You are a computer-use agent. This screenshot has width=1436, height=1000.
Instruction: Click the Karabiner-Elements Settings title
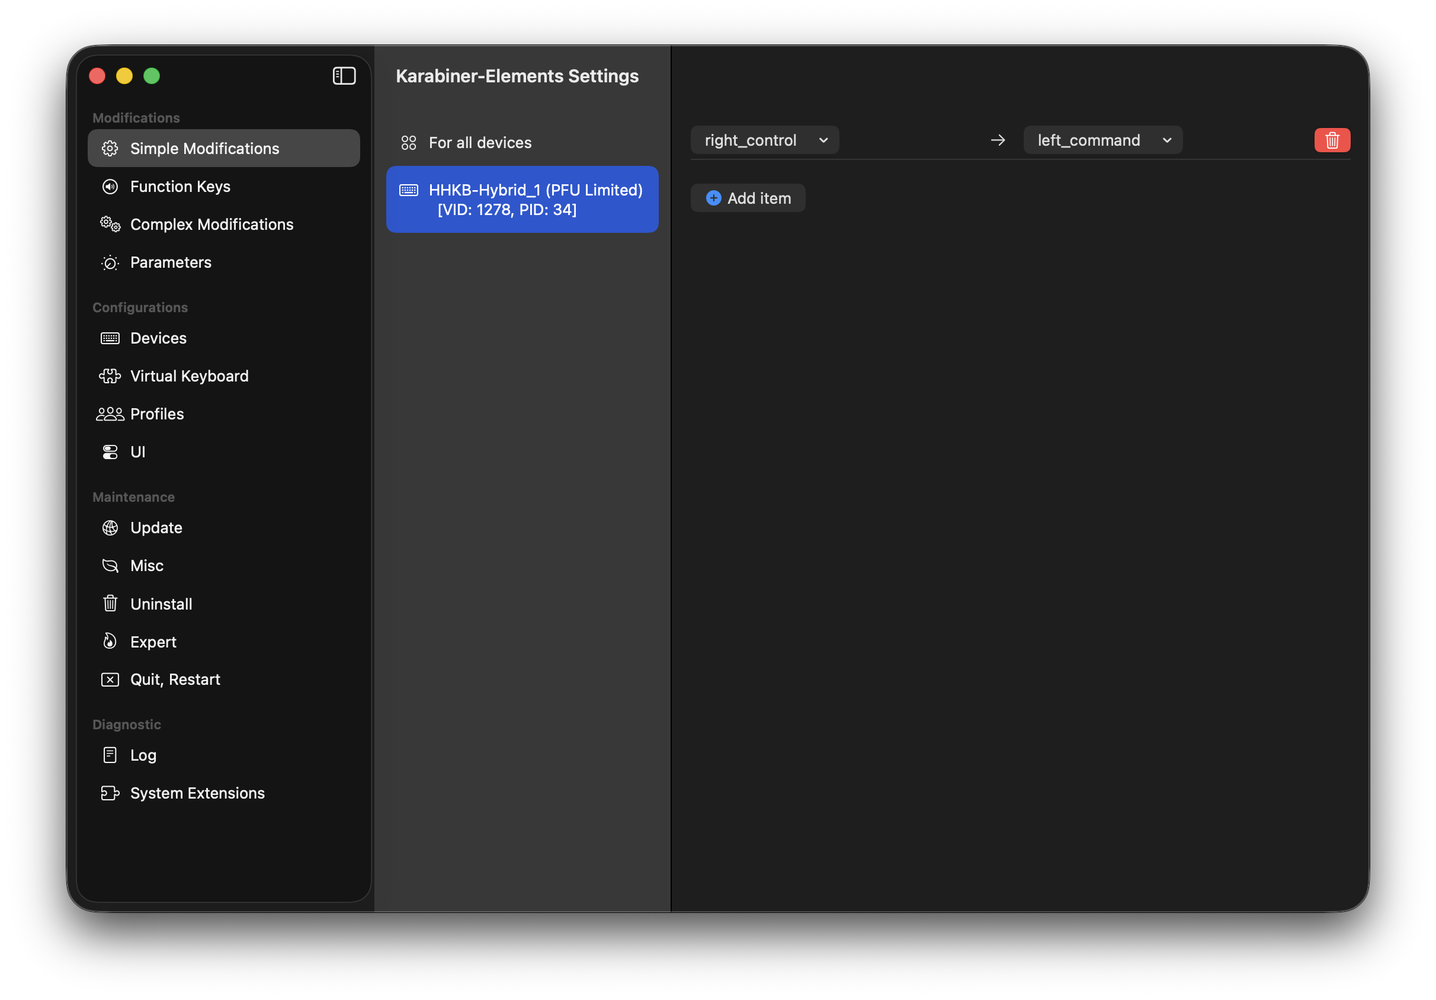517,76
